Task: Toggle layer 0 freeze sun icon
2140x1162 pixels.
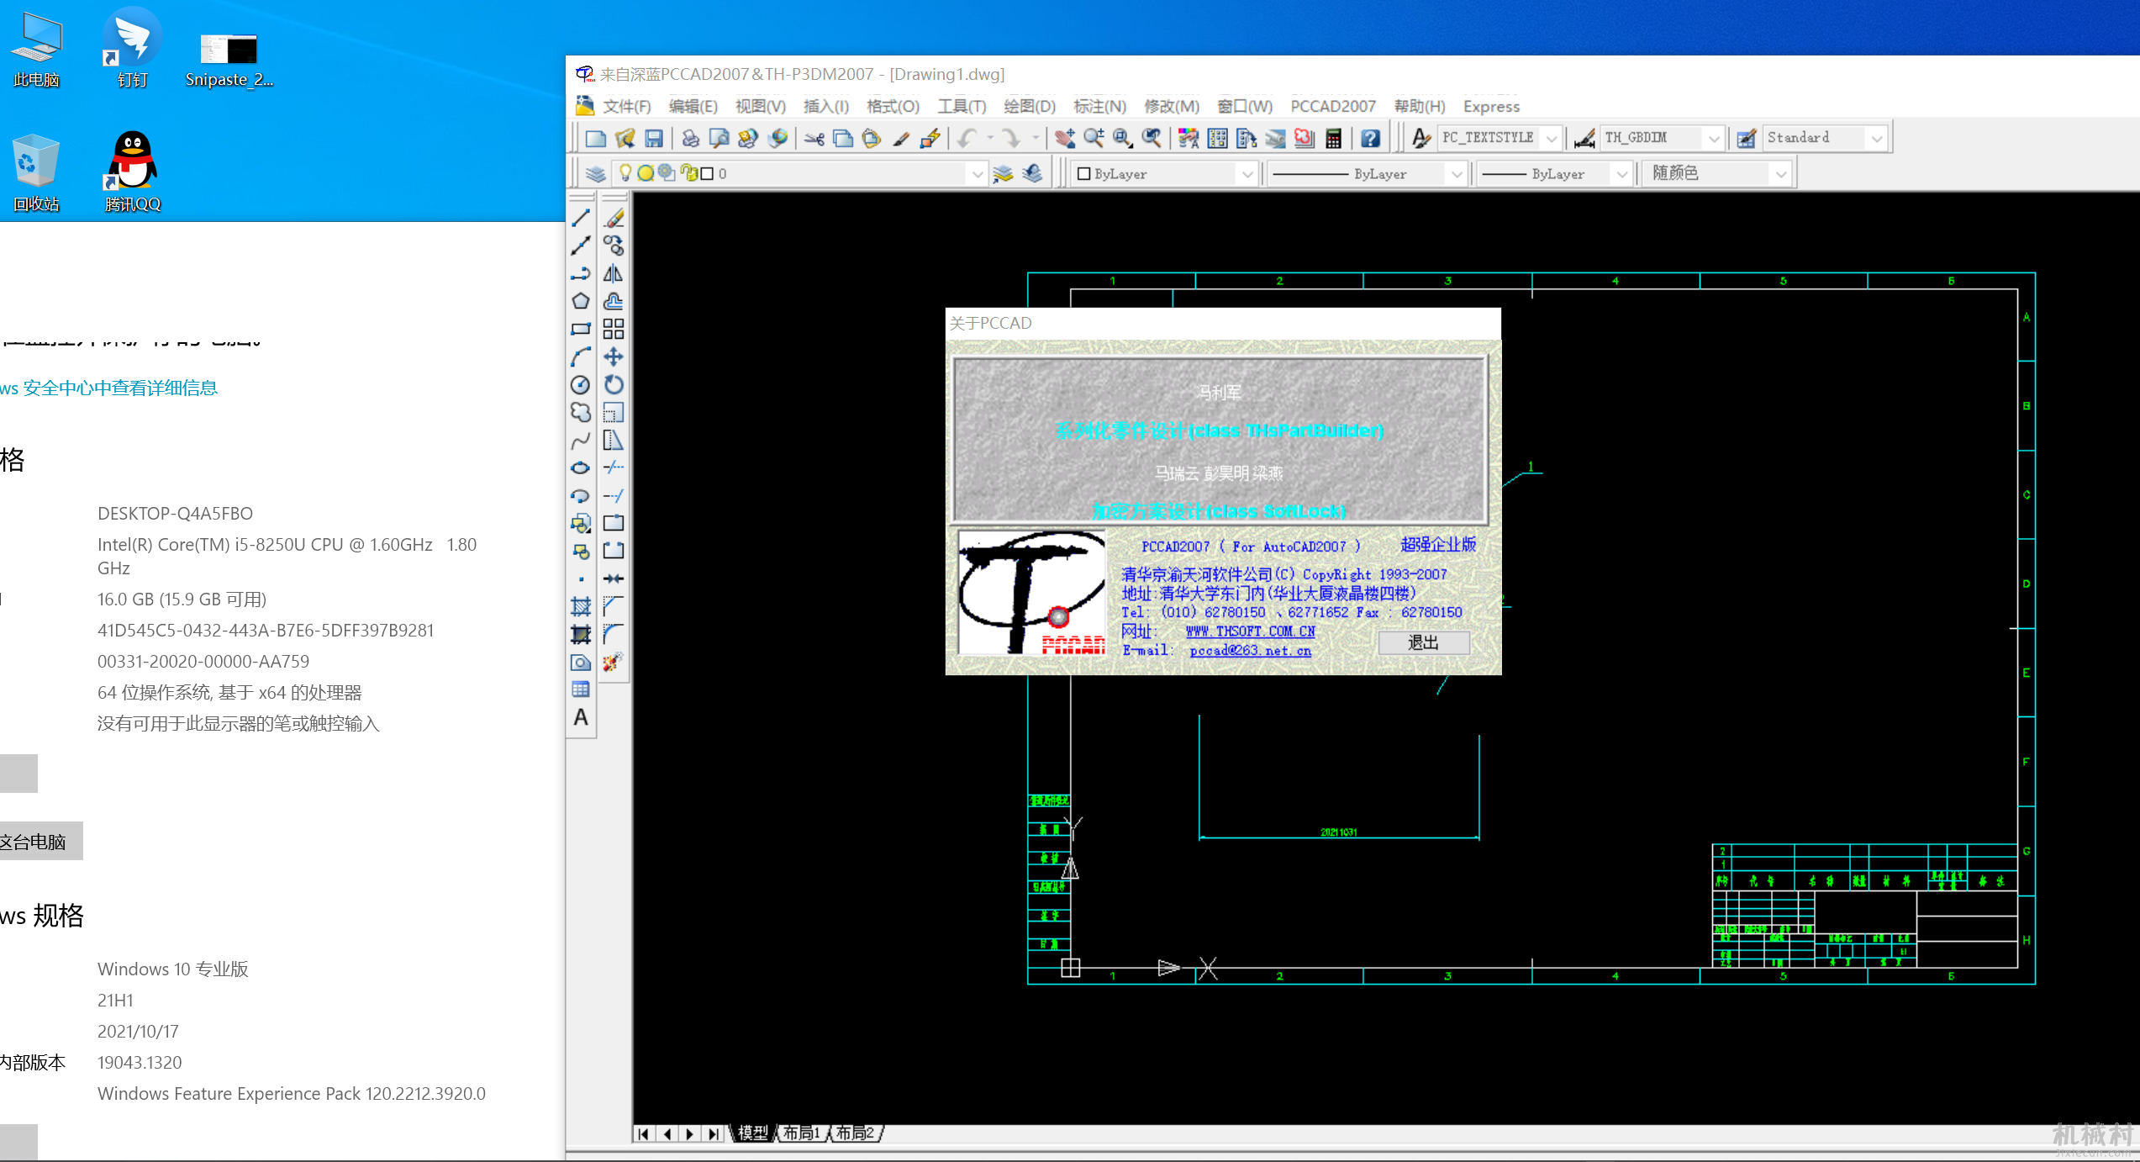Action: (646, 173)
